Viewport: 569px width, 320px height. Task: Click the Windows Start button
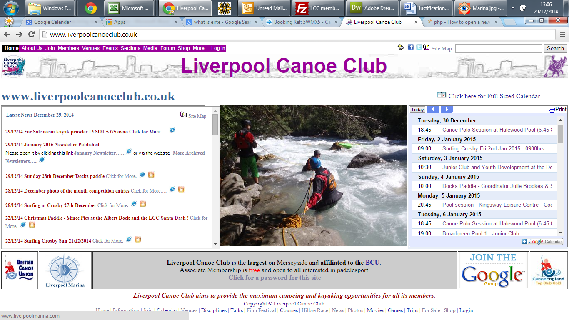tap(11, 8)
